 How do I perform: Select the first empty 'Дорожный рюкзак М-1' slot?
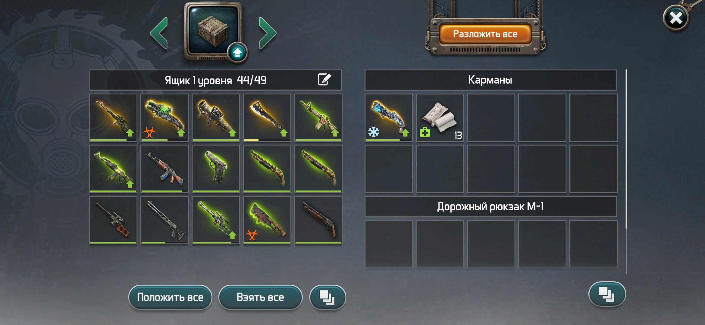coord(389,244)
